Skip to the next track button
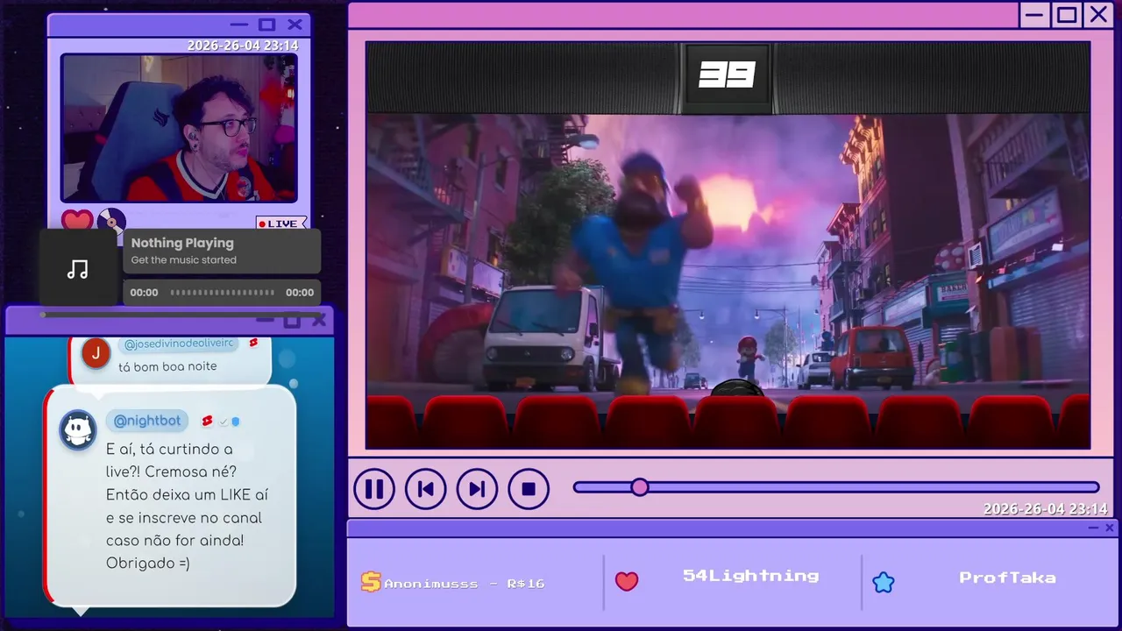1122x631 pixels. 477,489
